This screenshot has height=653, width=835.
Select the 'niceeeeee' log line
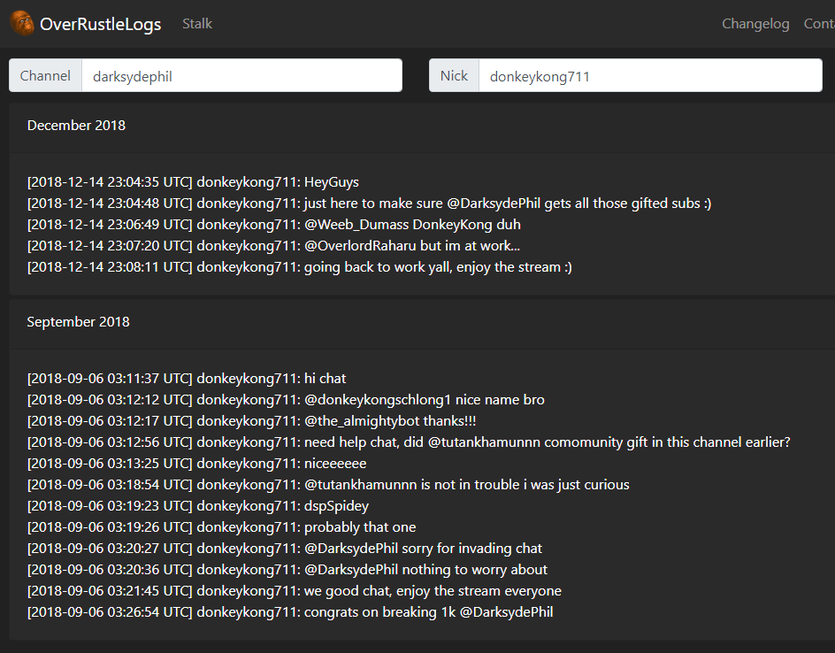click(197, 464)
